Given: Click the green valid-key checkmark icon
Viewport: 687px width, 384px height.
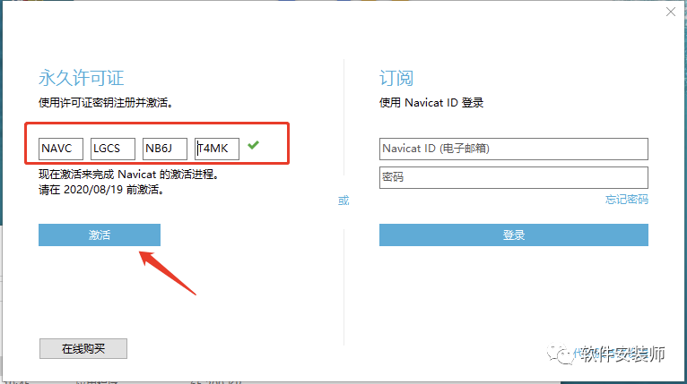Looking at the screenshot, I should click(x=253, y=145).
